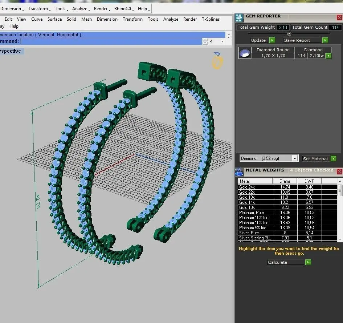The image size is (343, 323).
Task: Open the Surface menu
Action: tap(55, 19)
